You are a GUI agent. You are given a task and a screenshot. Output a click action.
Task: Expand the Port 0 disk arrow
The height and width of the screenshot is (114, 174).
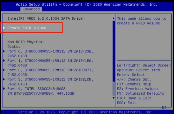(x=4, y=51)
